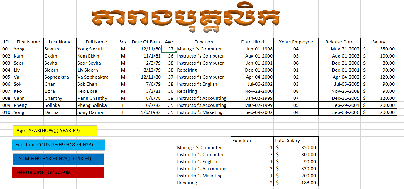Select cell with last name Ekkim
The image size is (404, 189).
click(x=60, y=56)
